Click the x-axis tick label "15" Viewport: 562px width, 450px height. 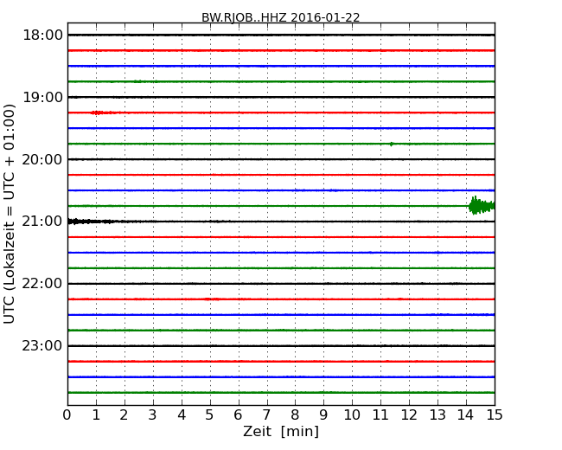click(x=495, y=415)
